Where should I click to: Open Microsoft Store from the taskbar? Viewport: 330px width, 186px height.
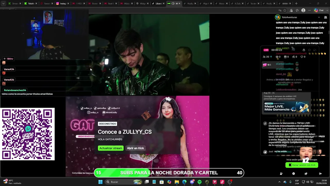(x=162, y=182)
